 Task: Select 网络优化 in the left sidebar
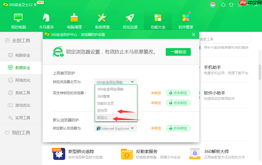(x=17, y=80)
